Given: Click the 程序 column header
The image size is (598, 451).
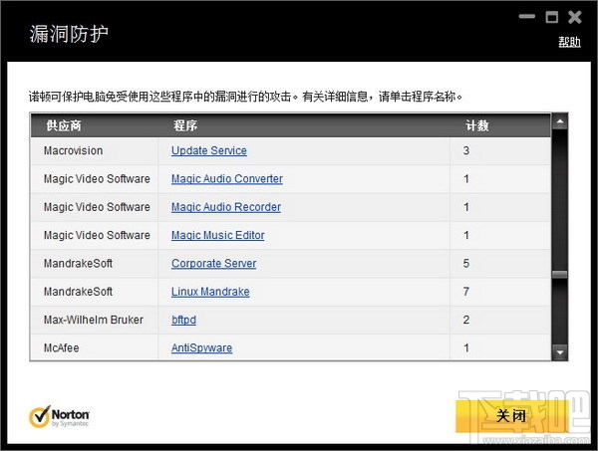Looking at the screenshot, I should 185,125.
